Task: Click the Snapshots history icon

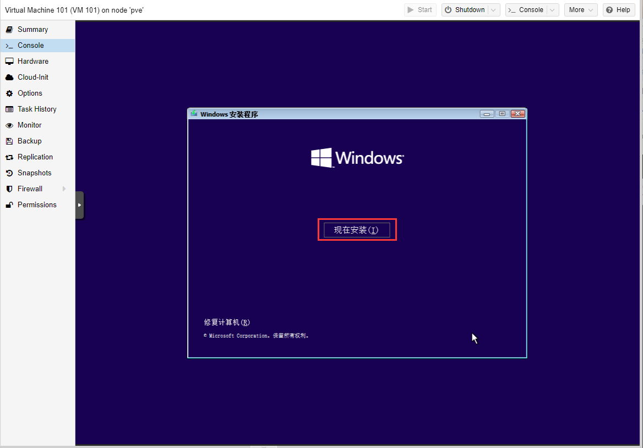Action: coord(9,173)
